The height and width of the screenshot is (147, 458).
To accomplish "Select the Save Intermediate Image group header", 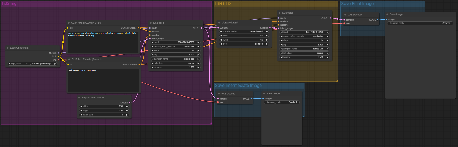I will coord(238,86).
